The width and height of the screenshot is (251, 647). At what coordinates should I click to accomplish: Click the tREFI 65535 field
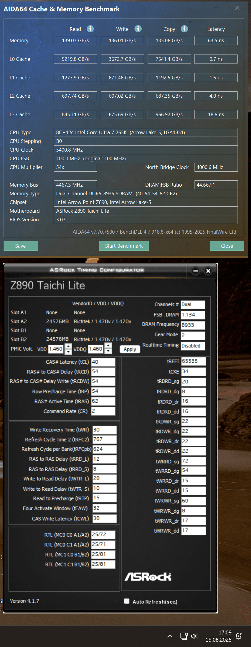193,361
